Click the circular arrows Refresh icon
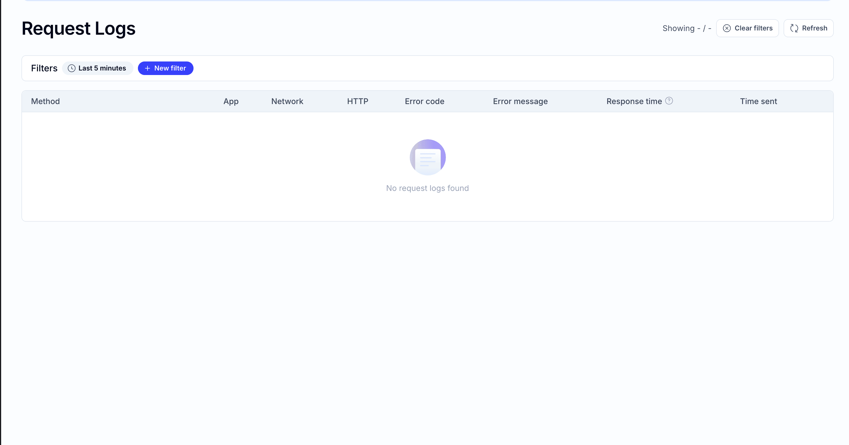 pyautogui.click(x=794, y=28)
